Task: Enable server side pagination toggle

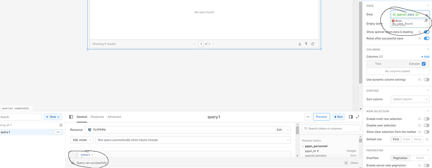Action: [427, 165]
